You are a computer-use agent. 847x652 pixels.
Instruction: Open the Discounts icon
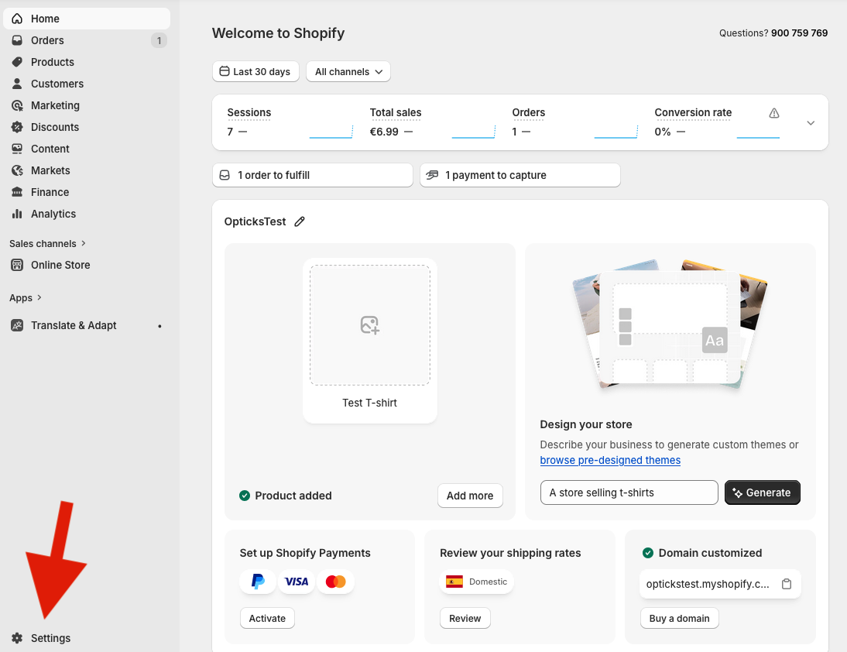[x=17, y=127]
